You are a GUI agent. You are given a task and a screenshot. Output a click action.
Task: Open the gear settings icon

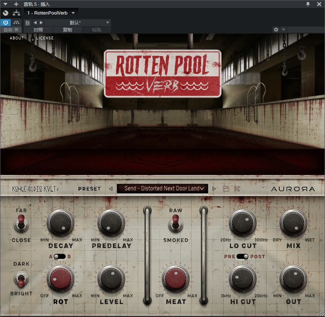point(276,29)
